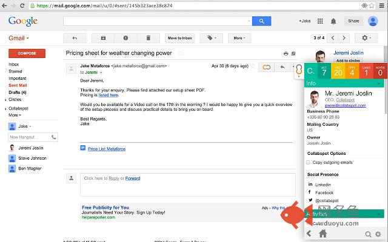Select the Cases 1 tab
The height and width of the screenshot is (242, 388).
(366, 71)
